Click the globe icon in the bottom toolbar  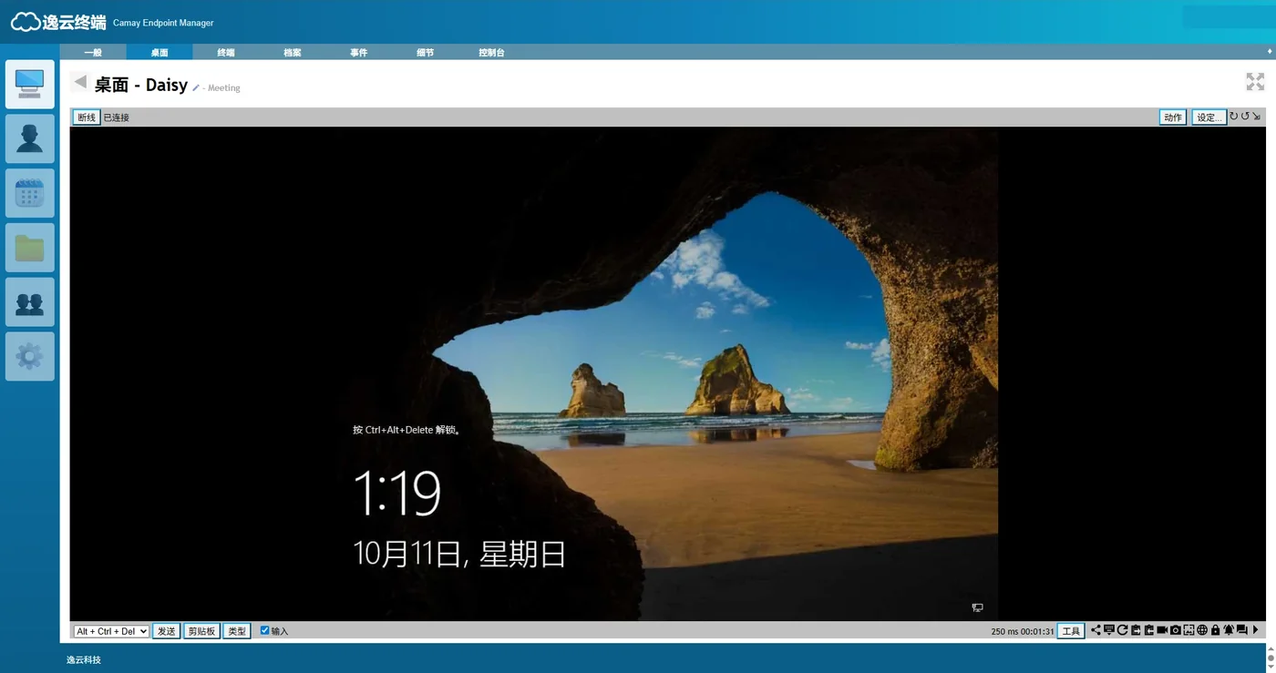(1202, 630)
